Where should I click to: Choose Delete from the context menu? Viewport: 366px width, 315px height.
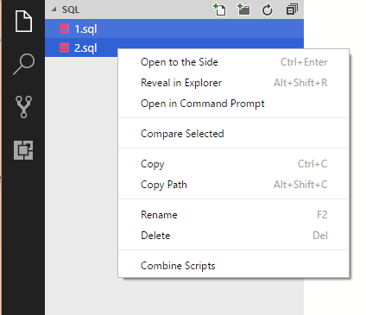point(234,236)
